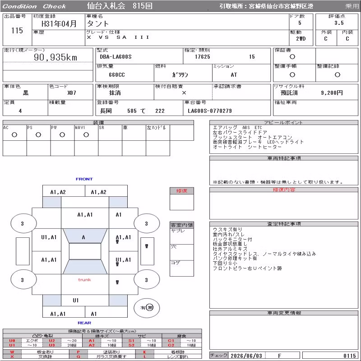Viewport: 361px width, 361px height.
Task: Click the red L legend code
Action: click(144, 356)
